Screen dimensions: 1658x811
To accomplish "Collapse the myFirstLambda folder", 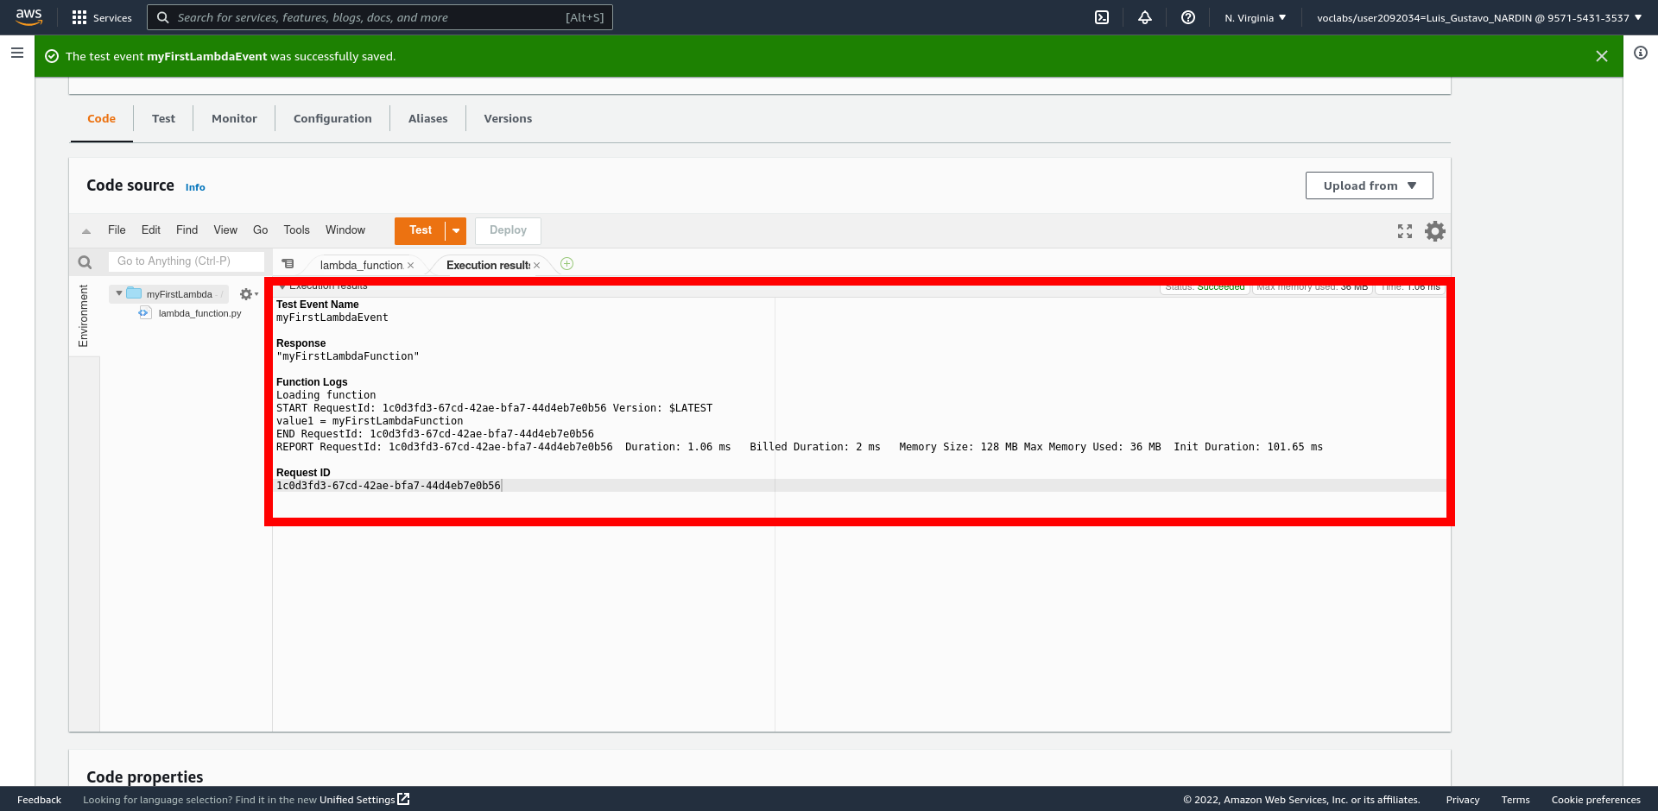I will tap(119, 294).
